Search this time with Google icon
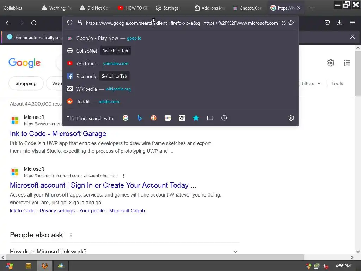This screenshot has width=361, height=271. (x=126, y=118)
